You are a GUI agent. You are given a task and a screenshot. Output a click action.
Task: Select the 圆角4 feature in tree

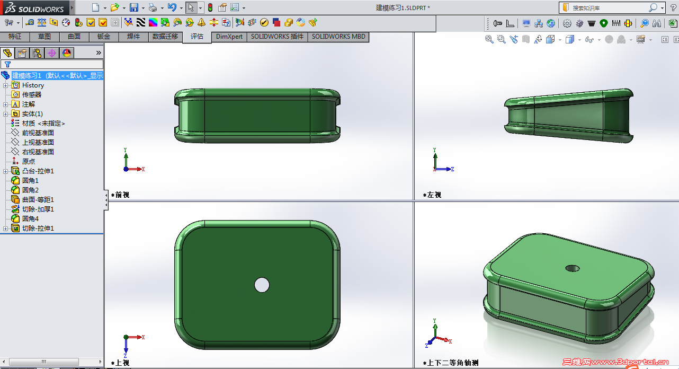pyautogui.click(x=30, y=218)
